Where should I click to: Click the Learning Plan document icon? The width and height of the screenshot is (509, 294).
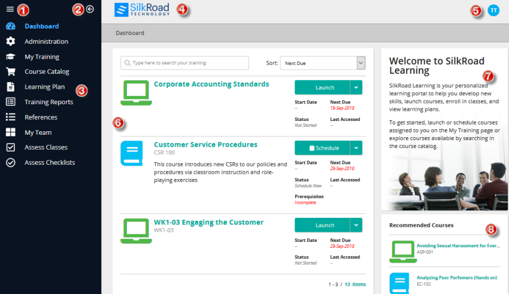[10, 87]
